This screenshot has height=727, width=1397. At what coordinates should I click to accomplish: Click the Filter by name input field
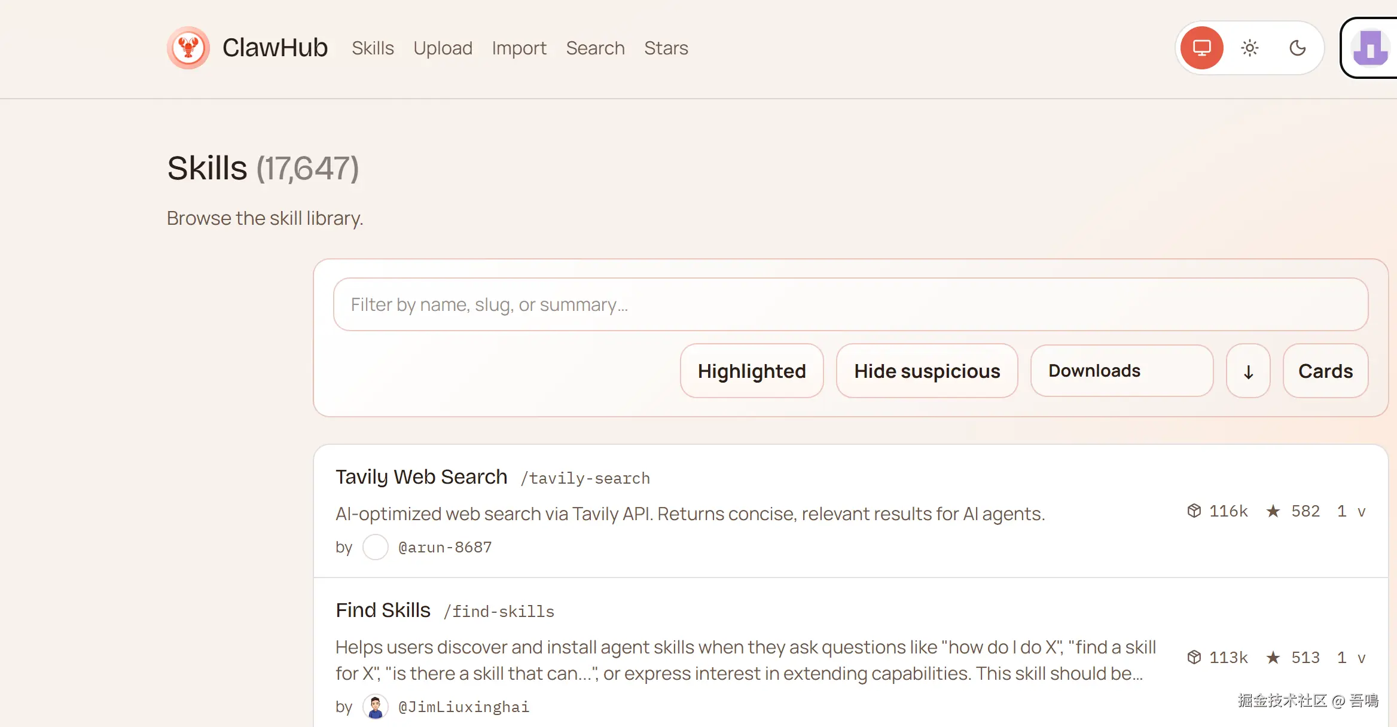pyautogui.click(x=850, y=305)
